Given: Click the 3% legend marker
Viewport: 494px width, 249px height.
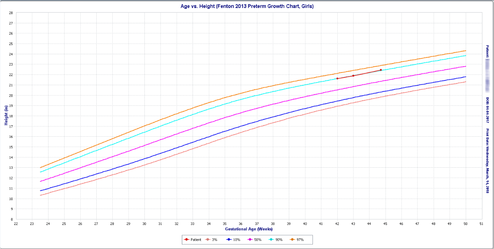Looking at the screenshot, I should pos(208,239).
